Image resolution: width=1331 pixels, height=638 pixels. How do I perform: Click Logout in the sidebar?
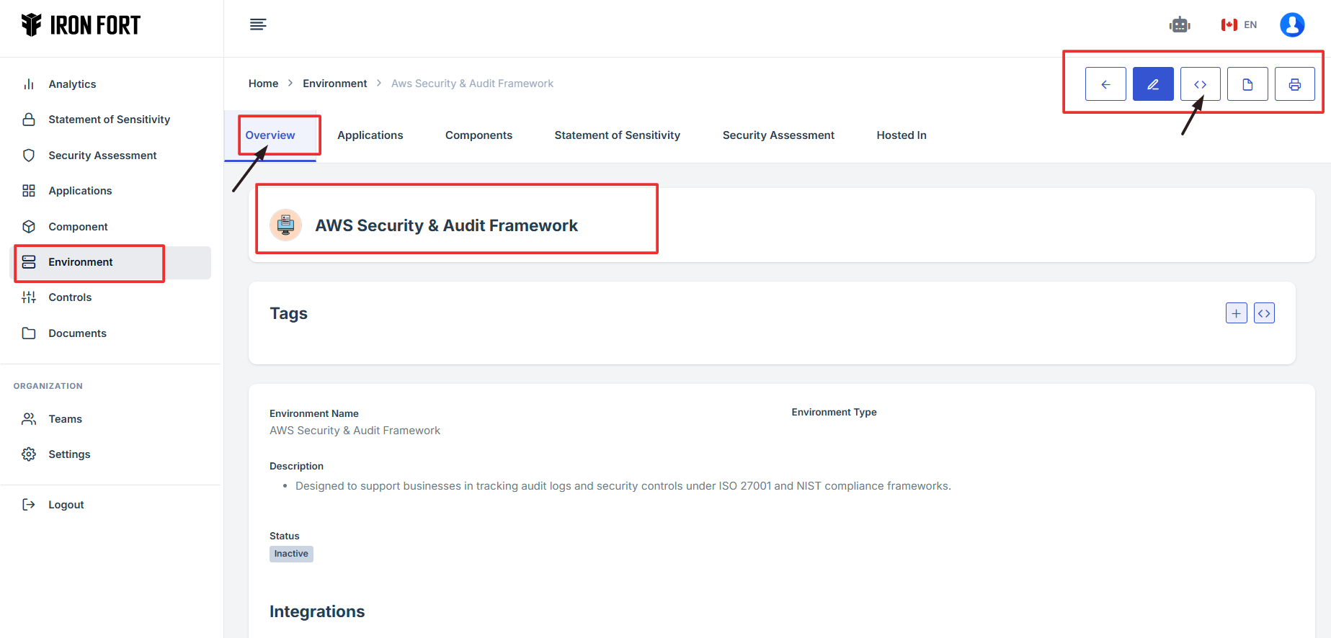pyautogui.click(x=66, y=505)
